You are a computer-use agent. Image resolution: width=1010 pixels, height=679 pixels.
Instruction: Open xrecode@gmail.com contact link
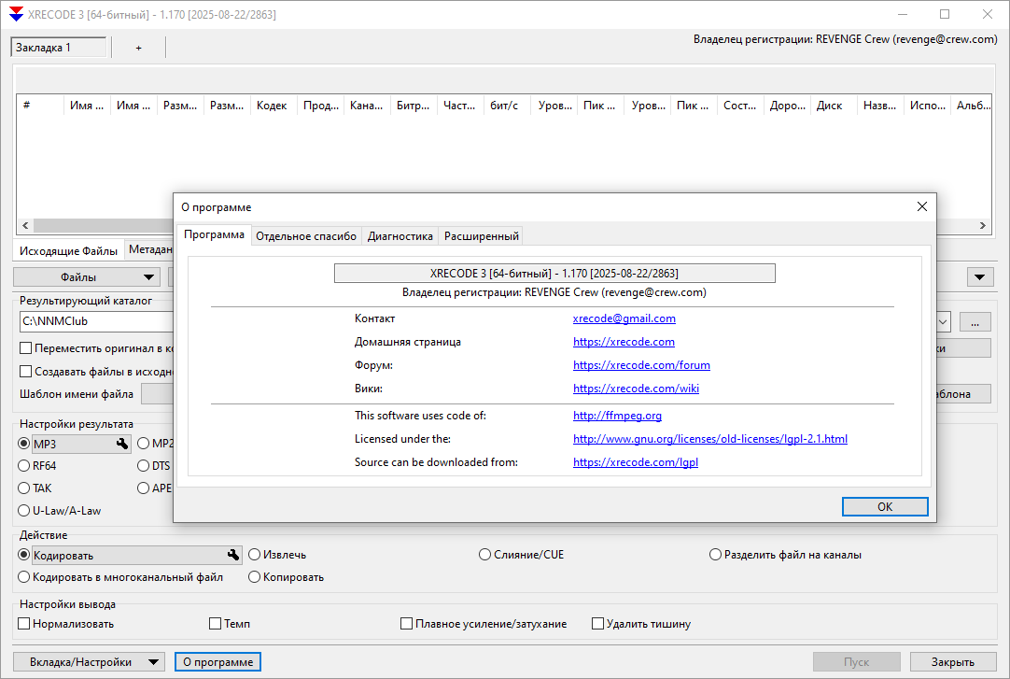tap(624, 318)
